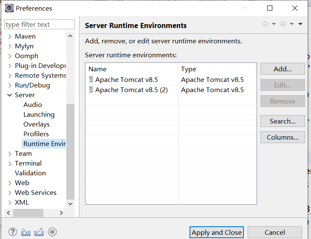
Task: Click the Search... button
Action: tap(283, 121)
